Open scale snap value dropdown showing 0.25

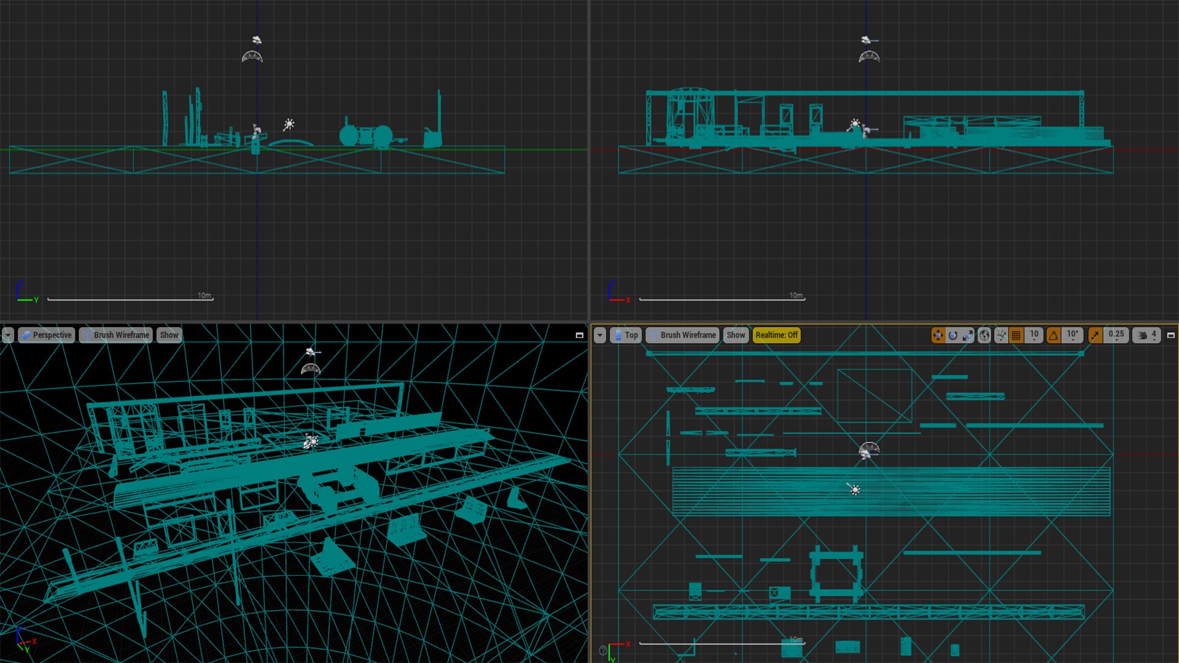[x=1116, y=335]
